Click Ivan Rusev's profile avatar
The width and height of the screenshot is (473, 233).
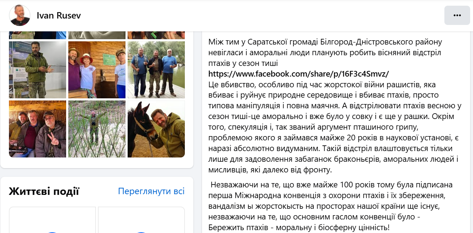coord(20,16)
